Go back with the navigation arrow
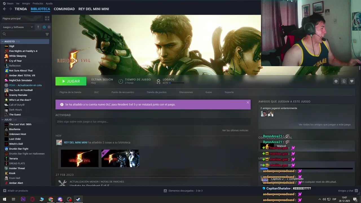 (4, 9)
